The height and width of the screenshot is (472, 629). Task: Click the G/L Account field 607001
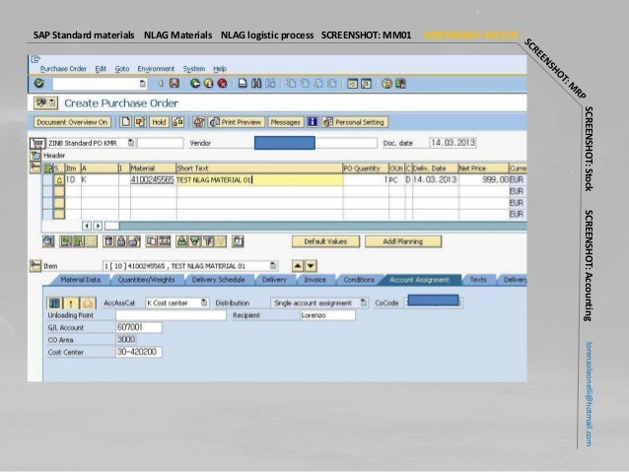(x=138, y=327)
